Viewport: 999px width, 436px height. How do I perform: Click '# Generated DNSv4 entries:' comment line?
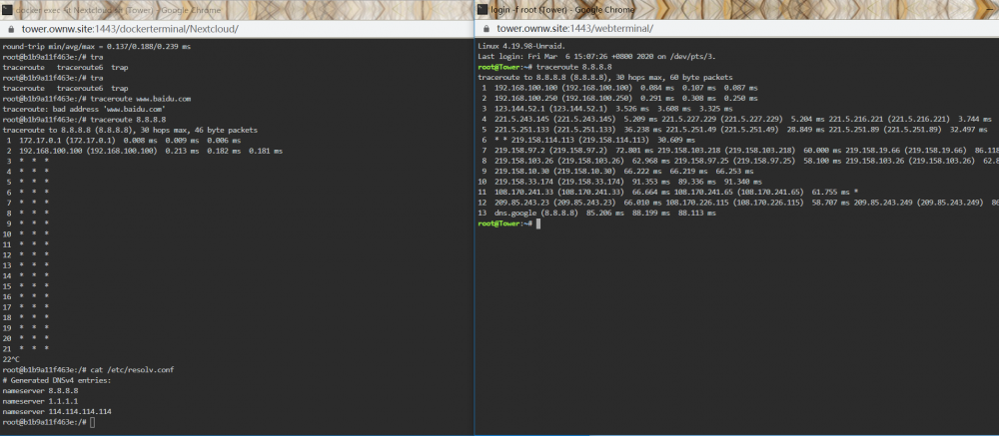[57, 380]
